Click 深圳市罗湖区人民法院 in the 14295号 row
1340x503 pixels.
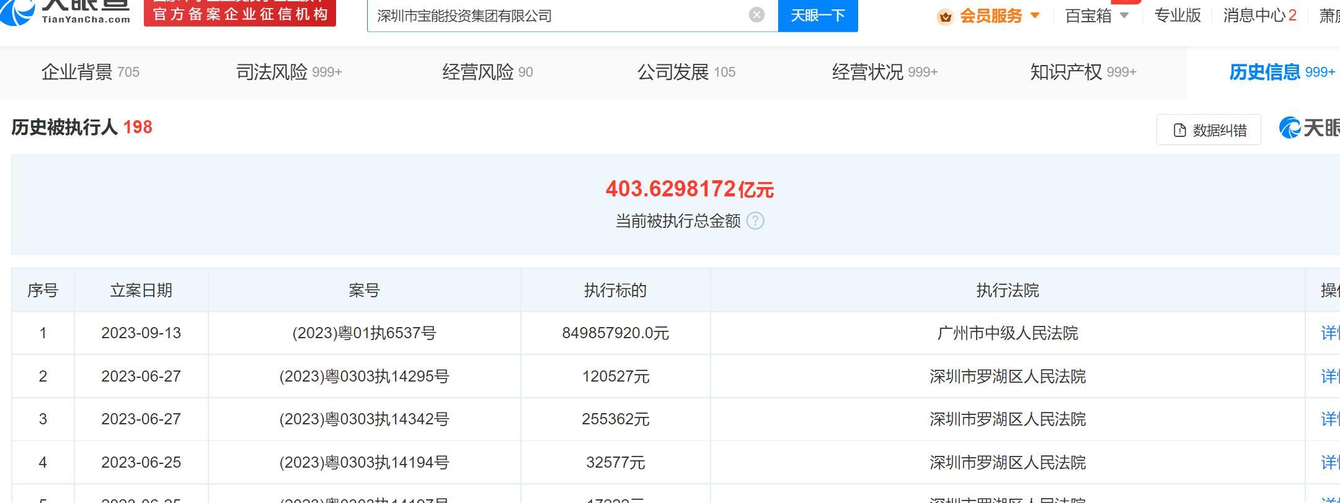coord(1008,377)
